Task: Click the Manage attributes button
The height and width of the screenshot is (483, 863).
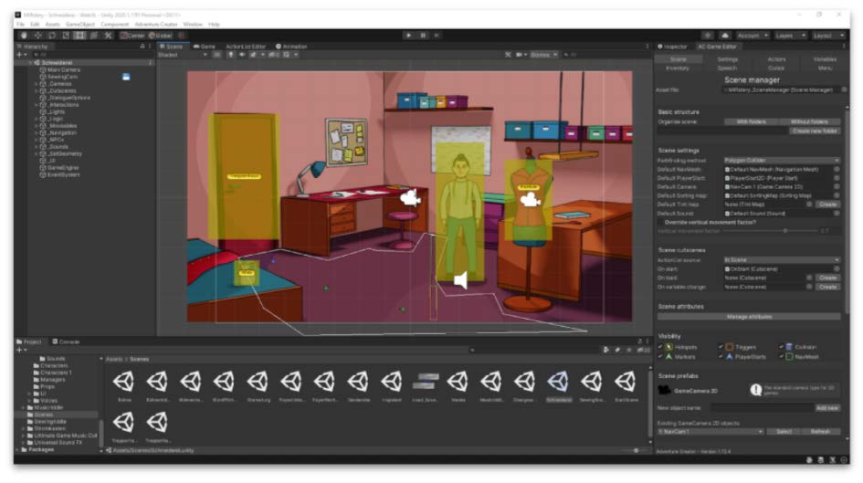Action: (x=748, y=316)
